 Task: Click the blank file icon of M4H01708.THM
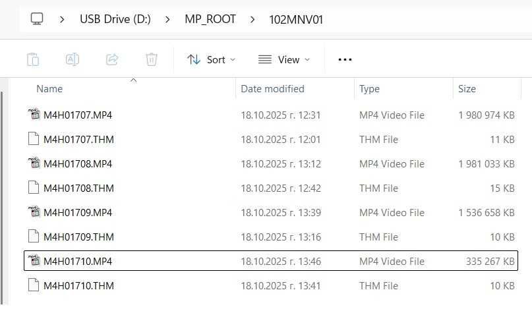coord(33,187)
